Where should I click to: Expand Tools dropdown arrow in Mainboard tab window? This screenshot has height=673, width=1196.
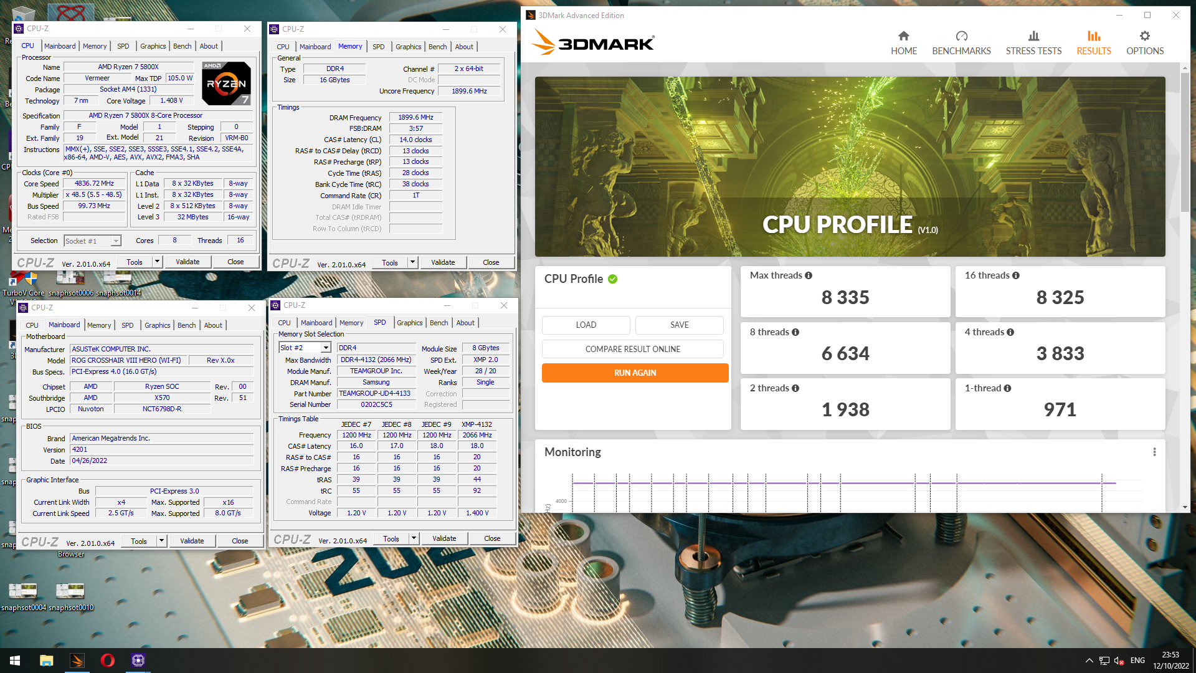point(161,541)
